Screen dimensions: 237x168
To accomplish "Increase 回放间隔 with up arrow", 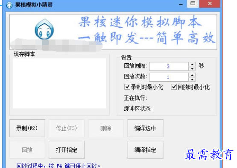I will (x=192, y=64).
